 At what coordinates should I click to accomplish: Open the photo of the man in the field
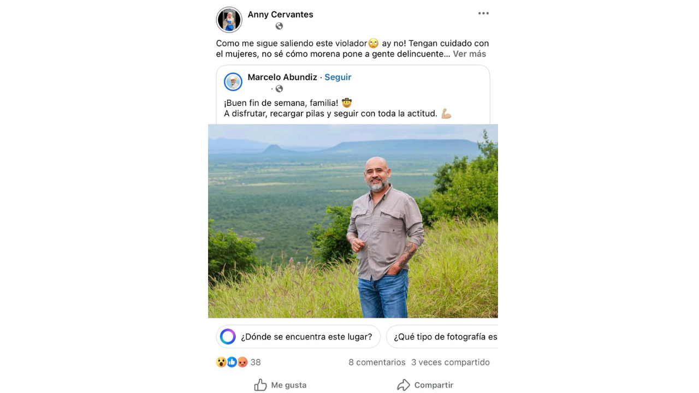(353, 221)
